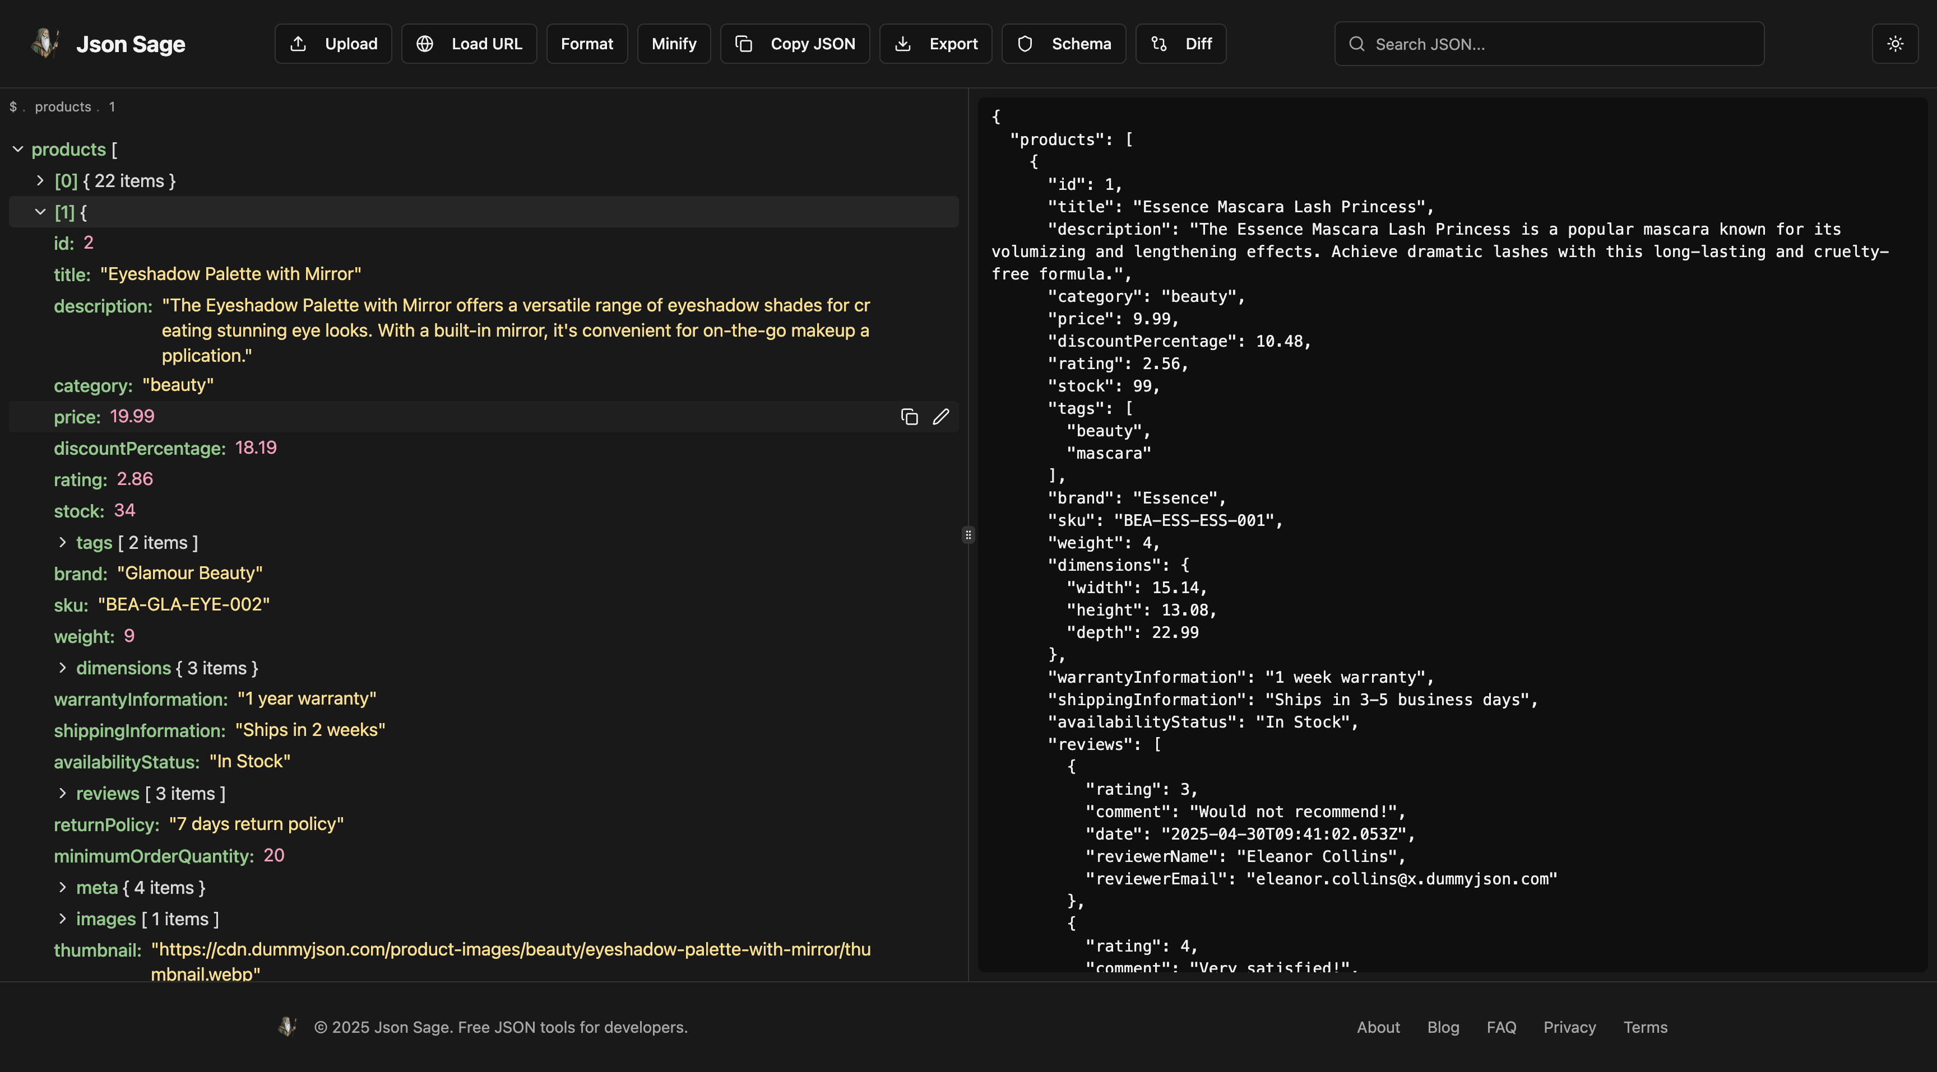Open Load URL using the globe icon

(x=425, y=44)
